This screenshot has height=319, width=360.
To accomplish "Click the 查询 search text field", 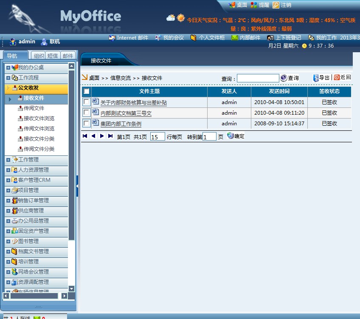I will pyautogui.click(x=258, y=78).
